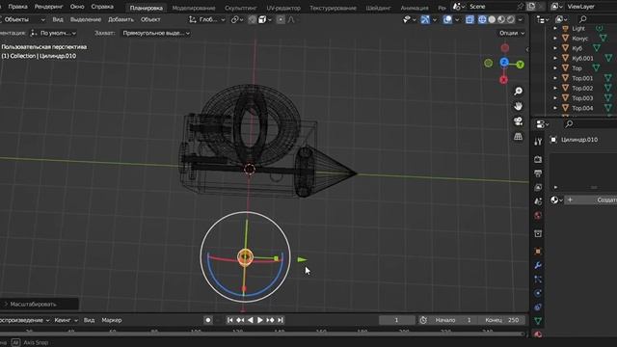617x347 pixels.
Task: Toggle camera view with the camera icon
Action: point(519,121)
